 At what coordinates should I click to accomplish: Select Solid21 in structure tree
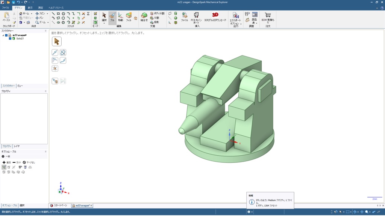pos(20,39)
